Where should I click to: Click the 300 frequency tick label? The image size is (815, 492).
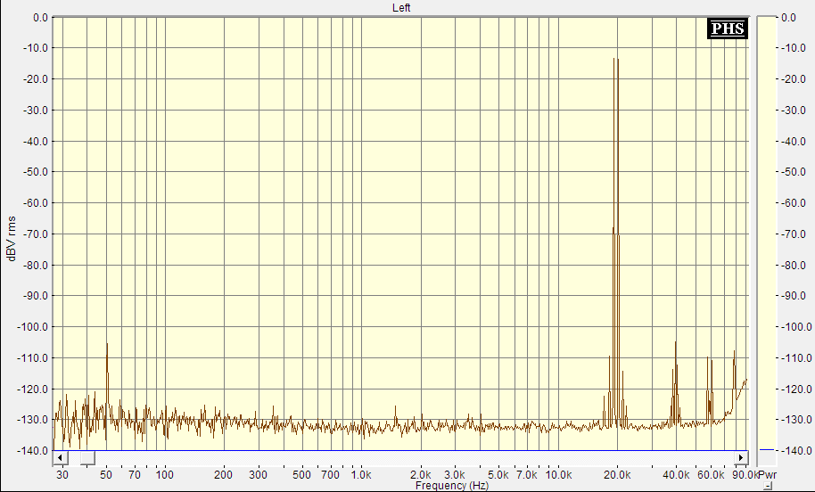[x=258, y=474]
